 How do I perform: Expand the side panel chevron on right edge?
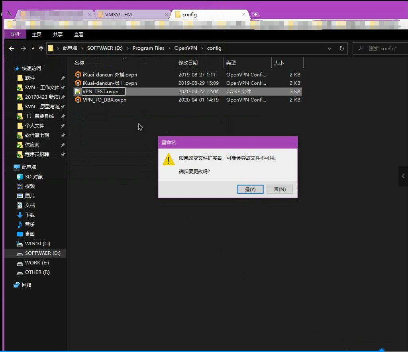click(403, 176)
